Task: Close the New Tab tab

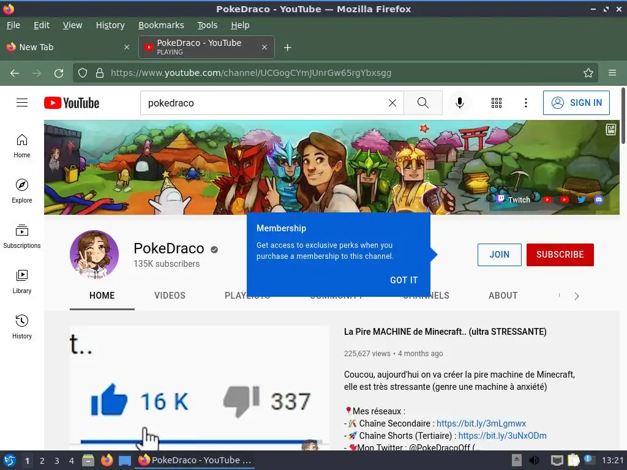Action: coord(126,47)
